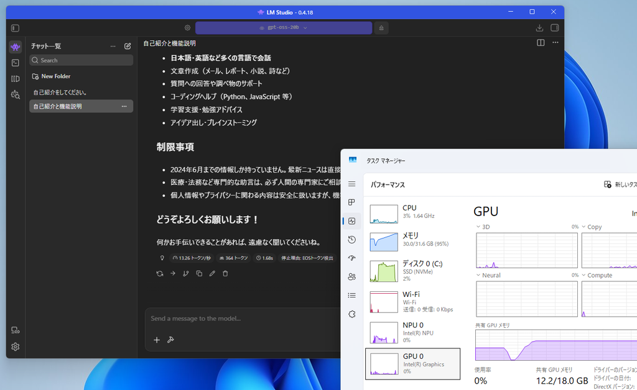Viewport: 637px width, 390px height.
Task: Delete the response with trash icon
Action: 225,274
